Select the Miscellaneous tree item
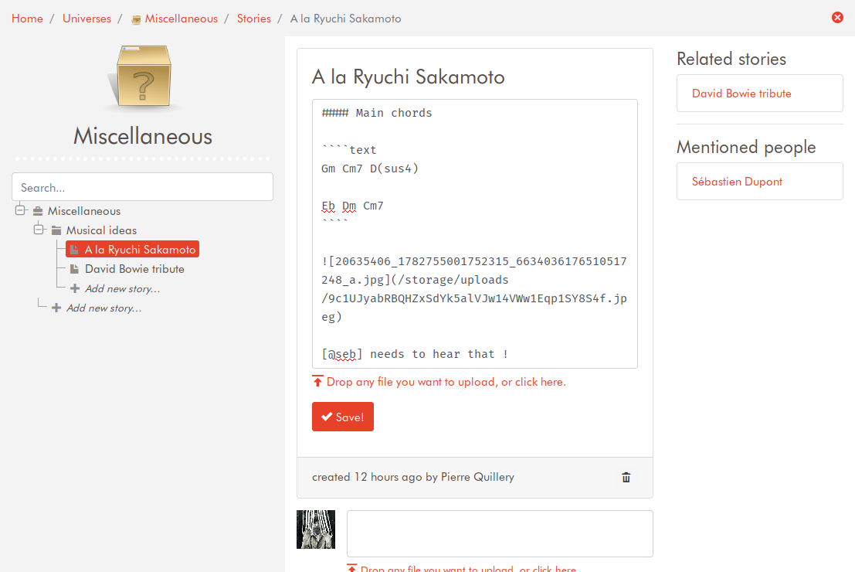The width and height of the screenshot is (855, 572). 84,211
